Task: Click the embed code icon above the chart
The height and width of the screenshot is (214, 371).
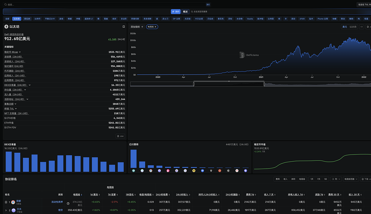Action: tap(362, 26)
